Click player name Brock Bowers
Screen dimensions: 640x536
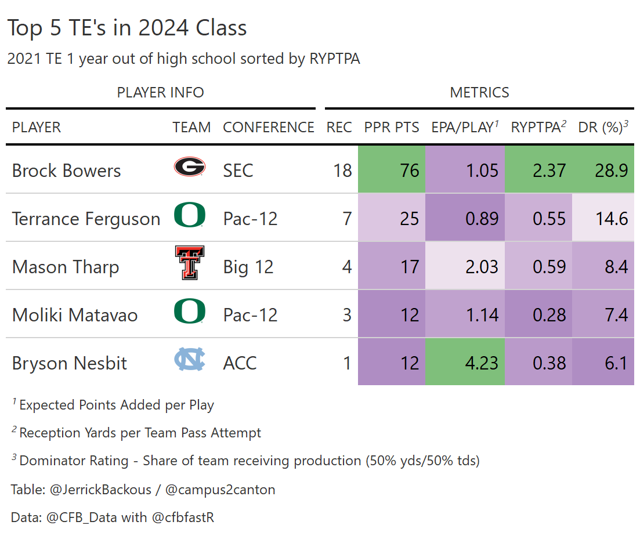67,171
